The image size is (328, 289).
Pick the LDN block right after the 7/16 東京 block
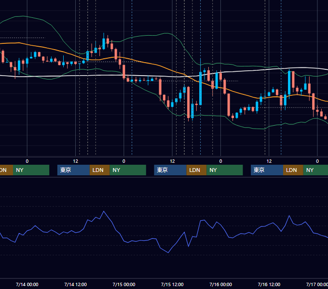(x=293, y=170)
